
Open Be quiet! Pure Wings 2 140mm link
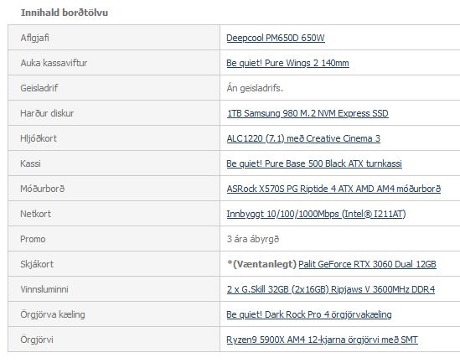tap(287, 63)
